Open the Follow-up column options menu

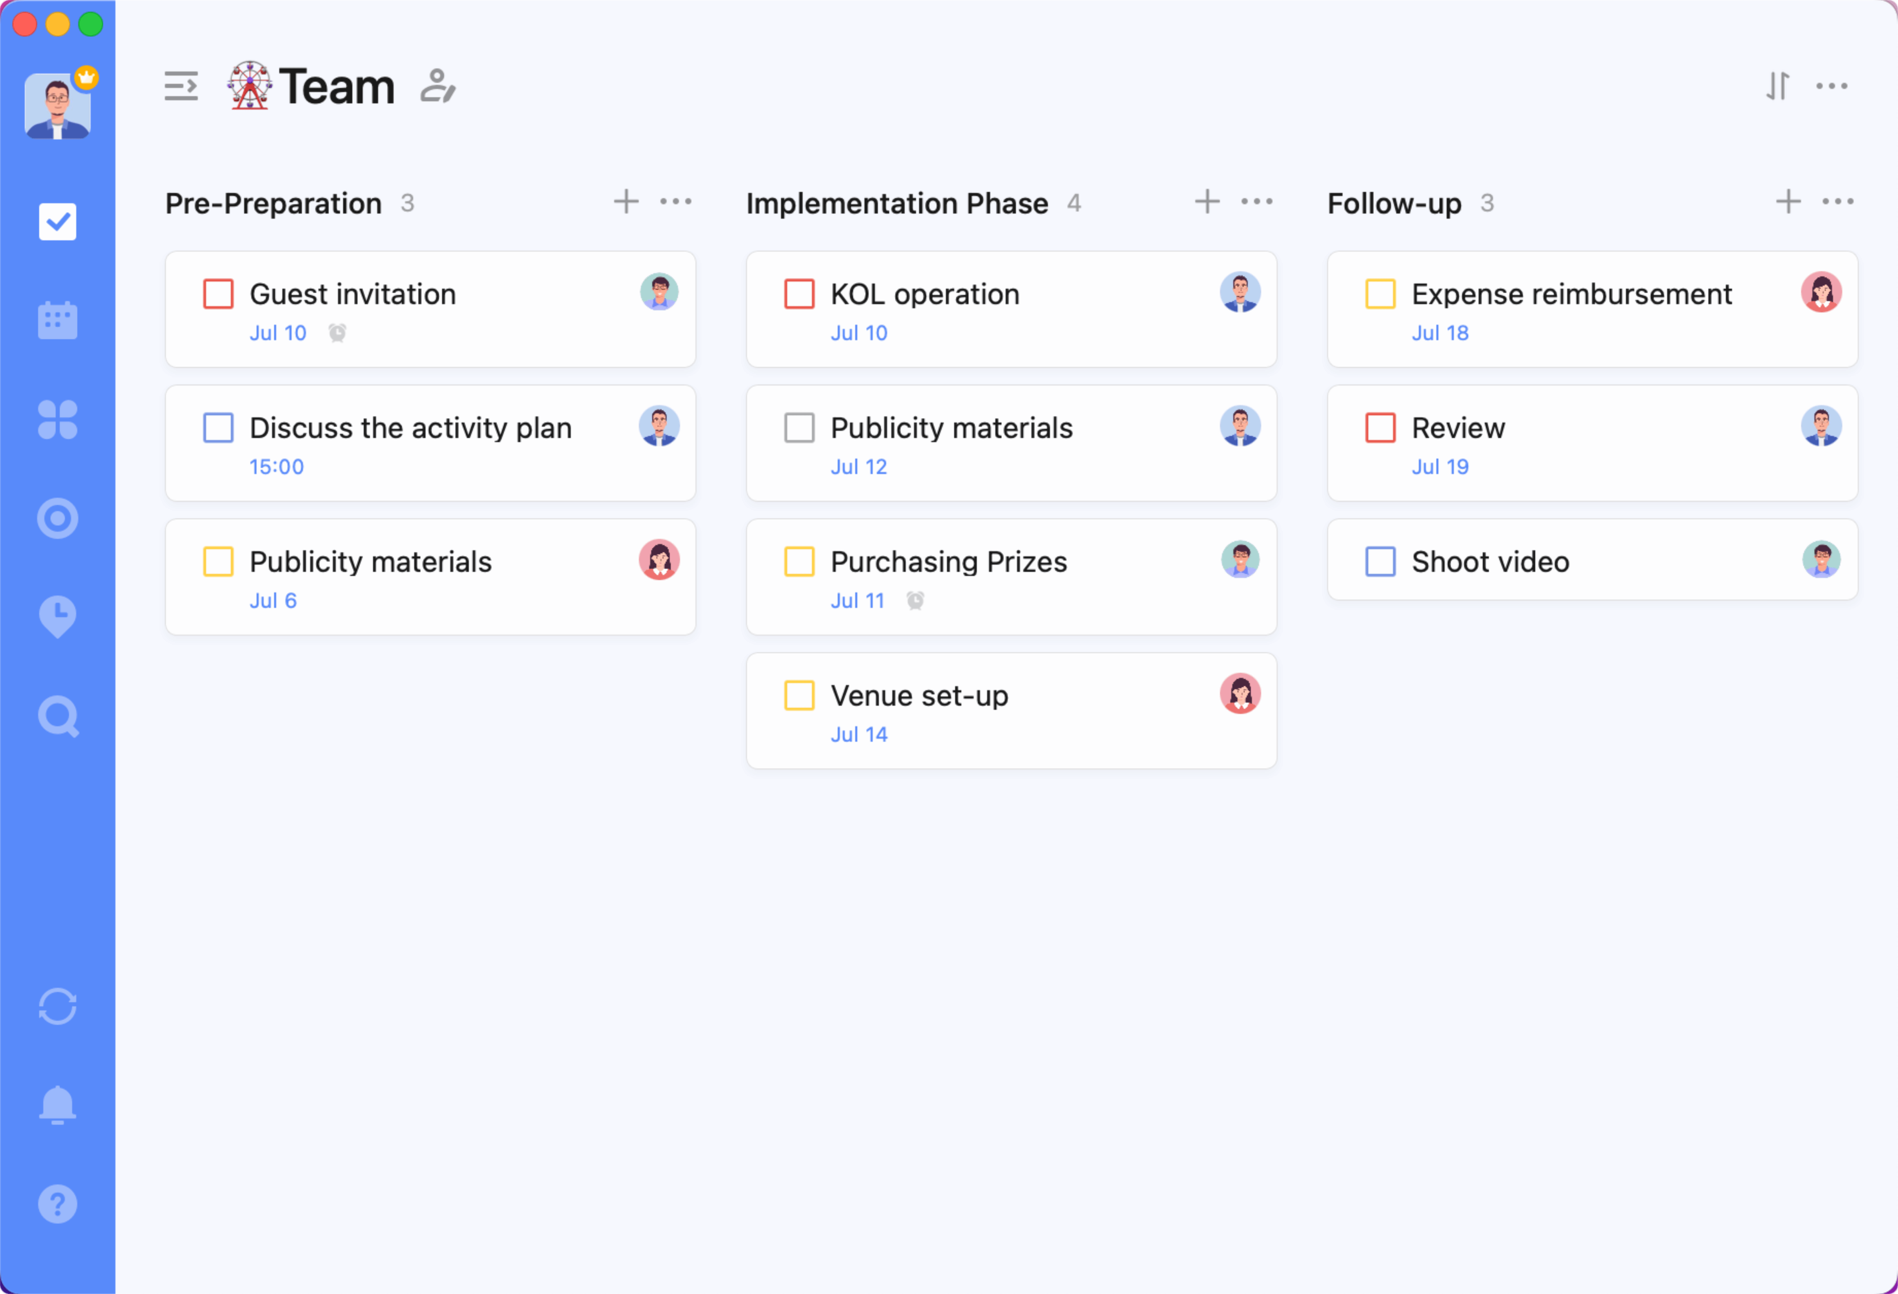point(1837,202)
